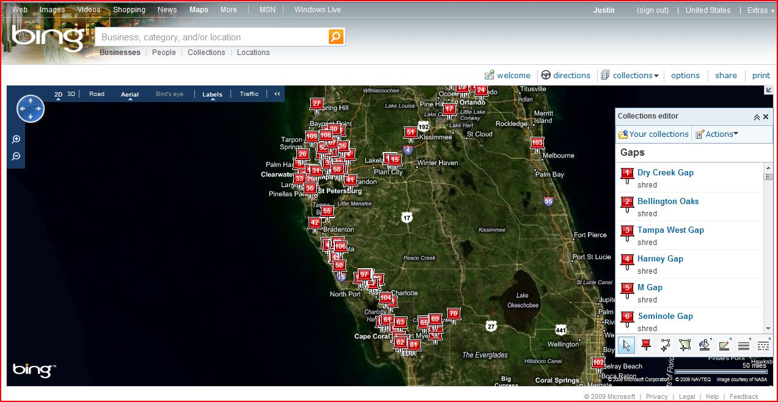Viewport: 778px width, 402px height.
Task: Open the Images tab in top navigation
Action: [x=52, y=10]
